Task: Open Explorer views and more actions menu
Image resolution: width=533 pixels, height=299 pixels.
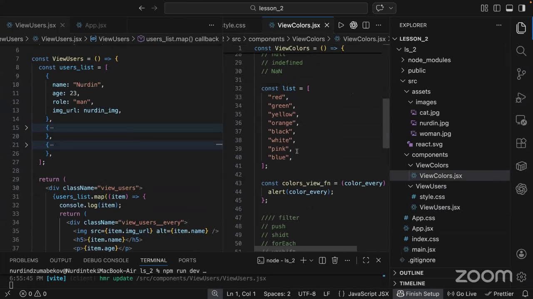Action: pos(499,25)
